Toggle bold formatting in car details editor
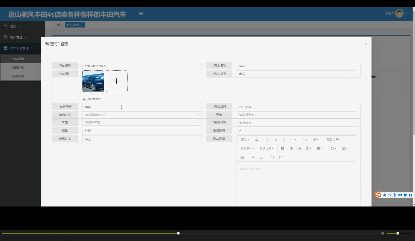 [x=267, y=140]
